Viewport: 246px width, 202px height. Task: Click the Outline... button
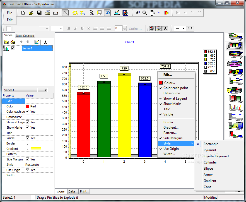pos(135,29)
